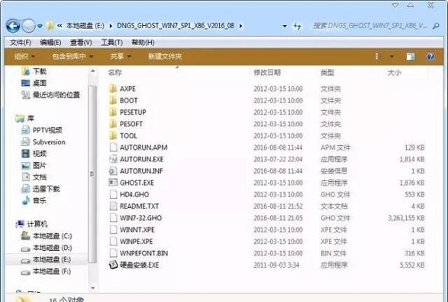Open the 查看(V) menu
Image resolution: width=448 pixels, height=302 pixels.
(x=81, y=43)
